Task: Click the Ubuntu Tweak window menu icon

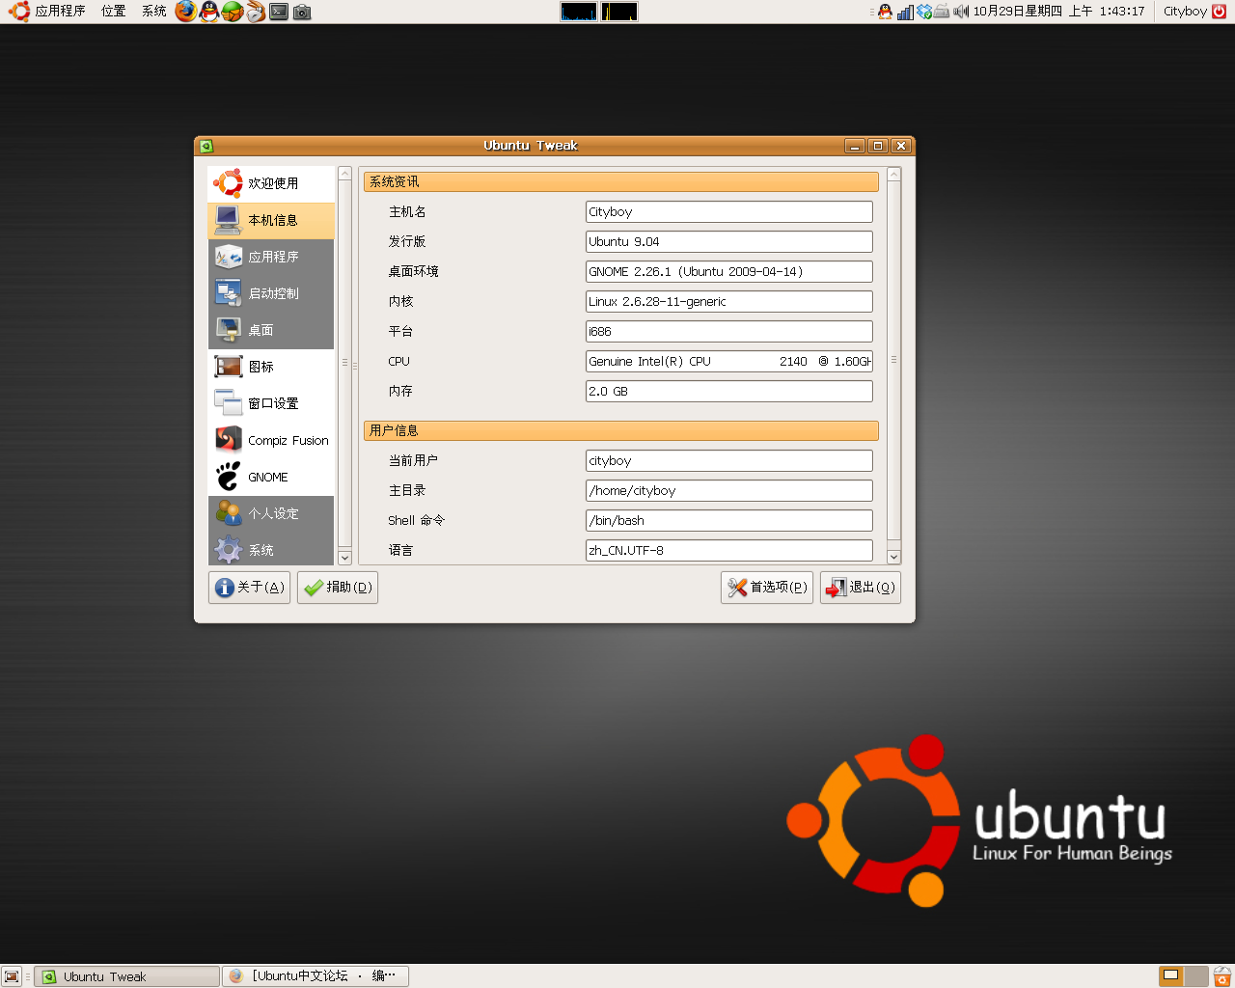Action: (x=206, y=146)
